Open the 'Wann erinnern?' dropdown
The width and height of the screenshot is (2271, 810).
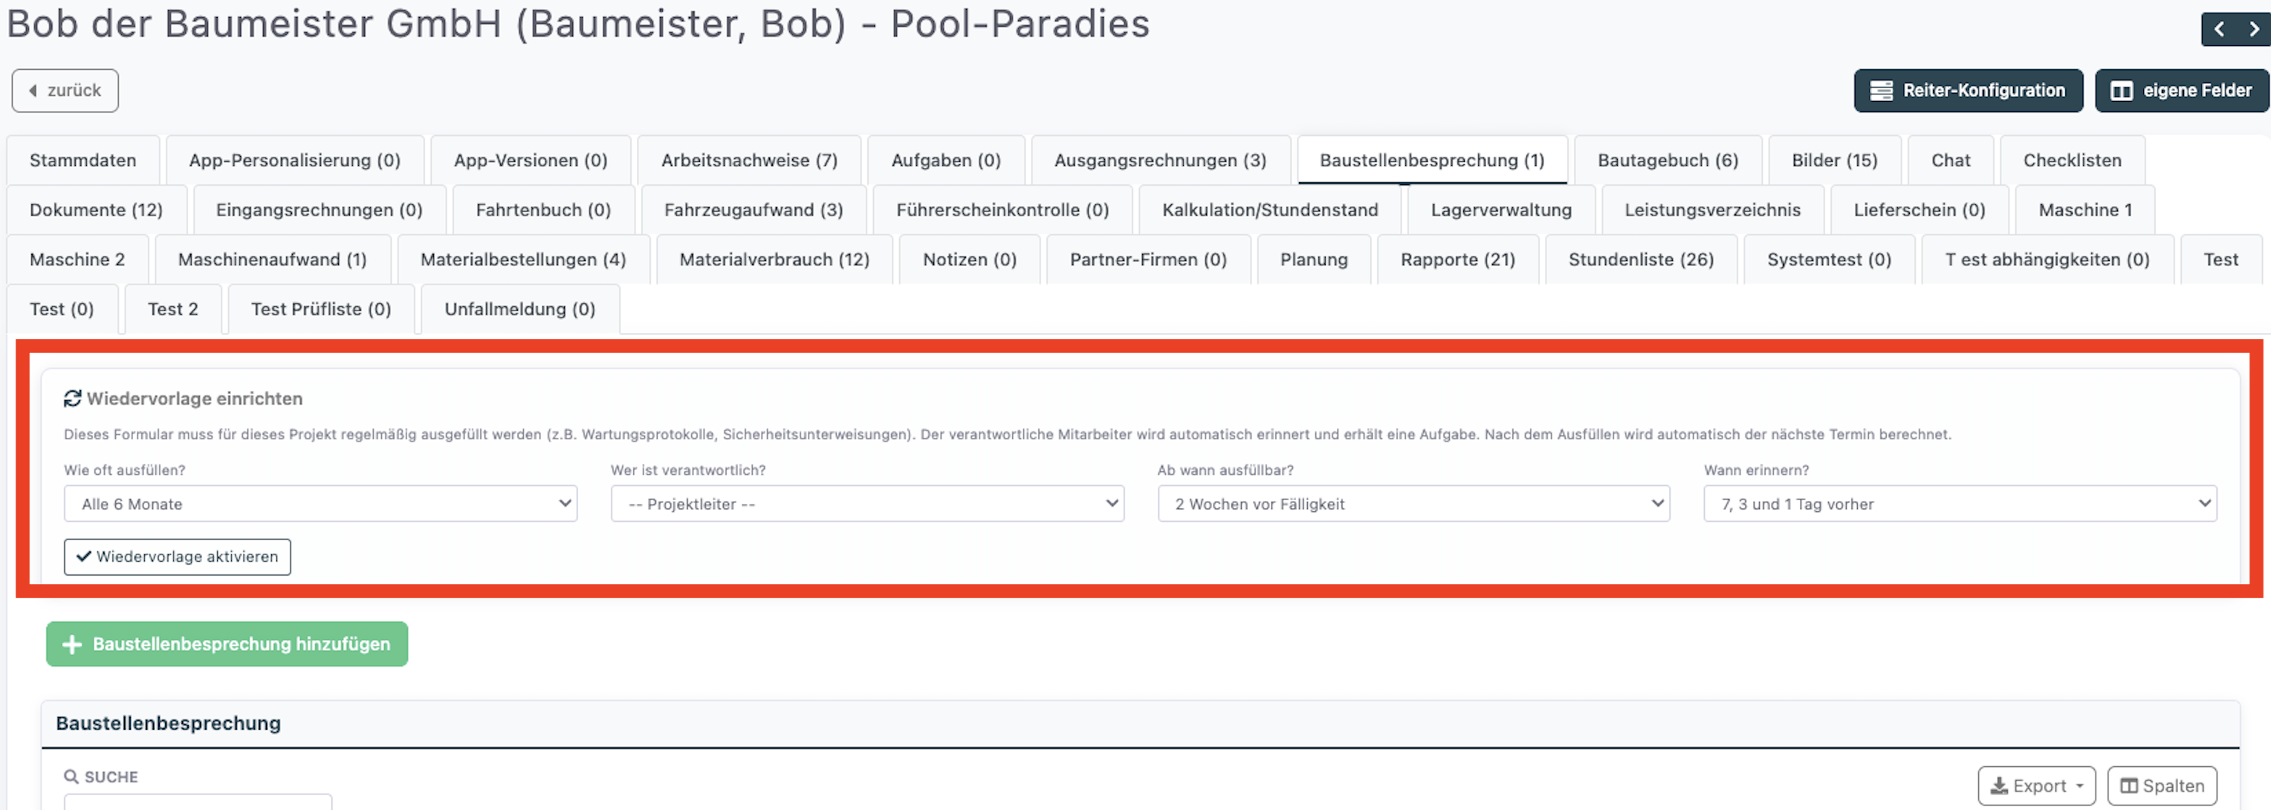[1960, 504]
